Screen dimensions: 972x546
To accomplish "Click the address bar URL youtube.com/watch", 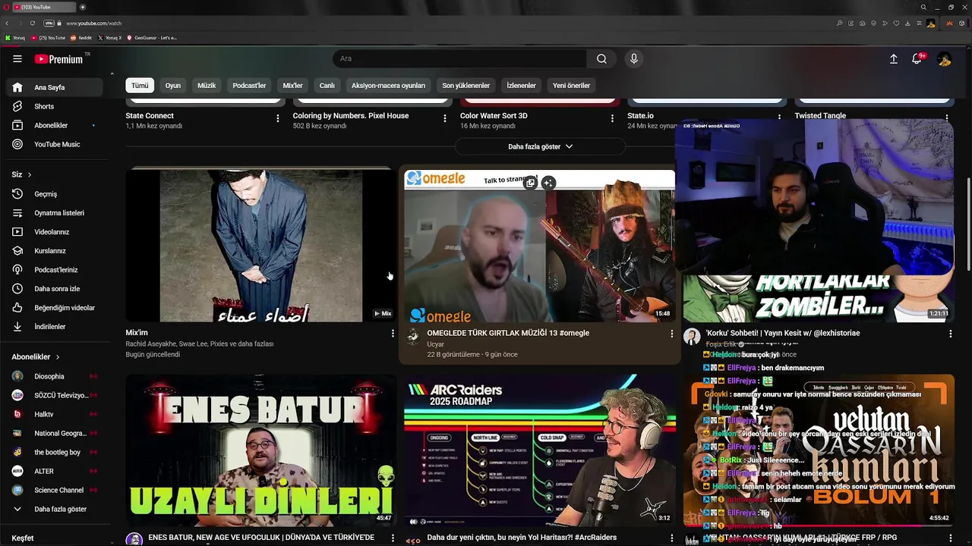I will point(93,24).
